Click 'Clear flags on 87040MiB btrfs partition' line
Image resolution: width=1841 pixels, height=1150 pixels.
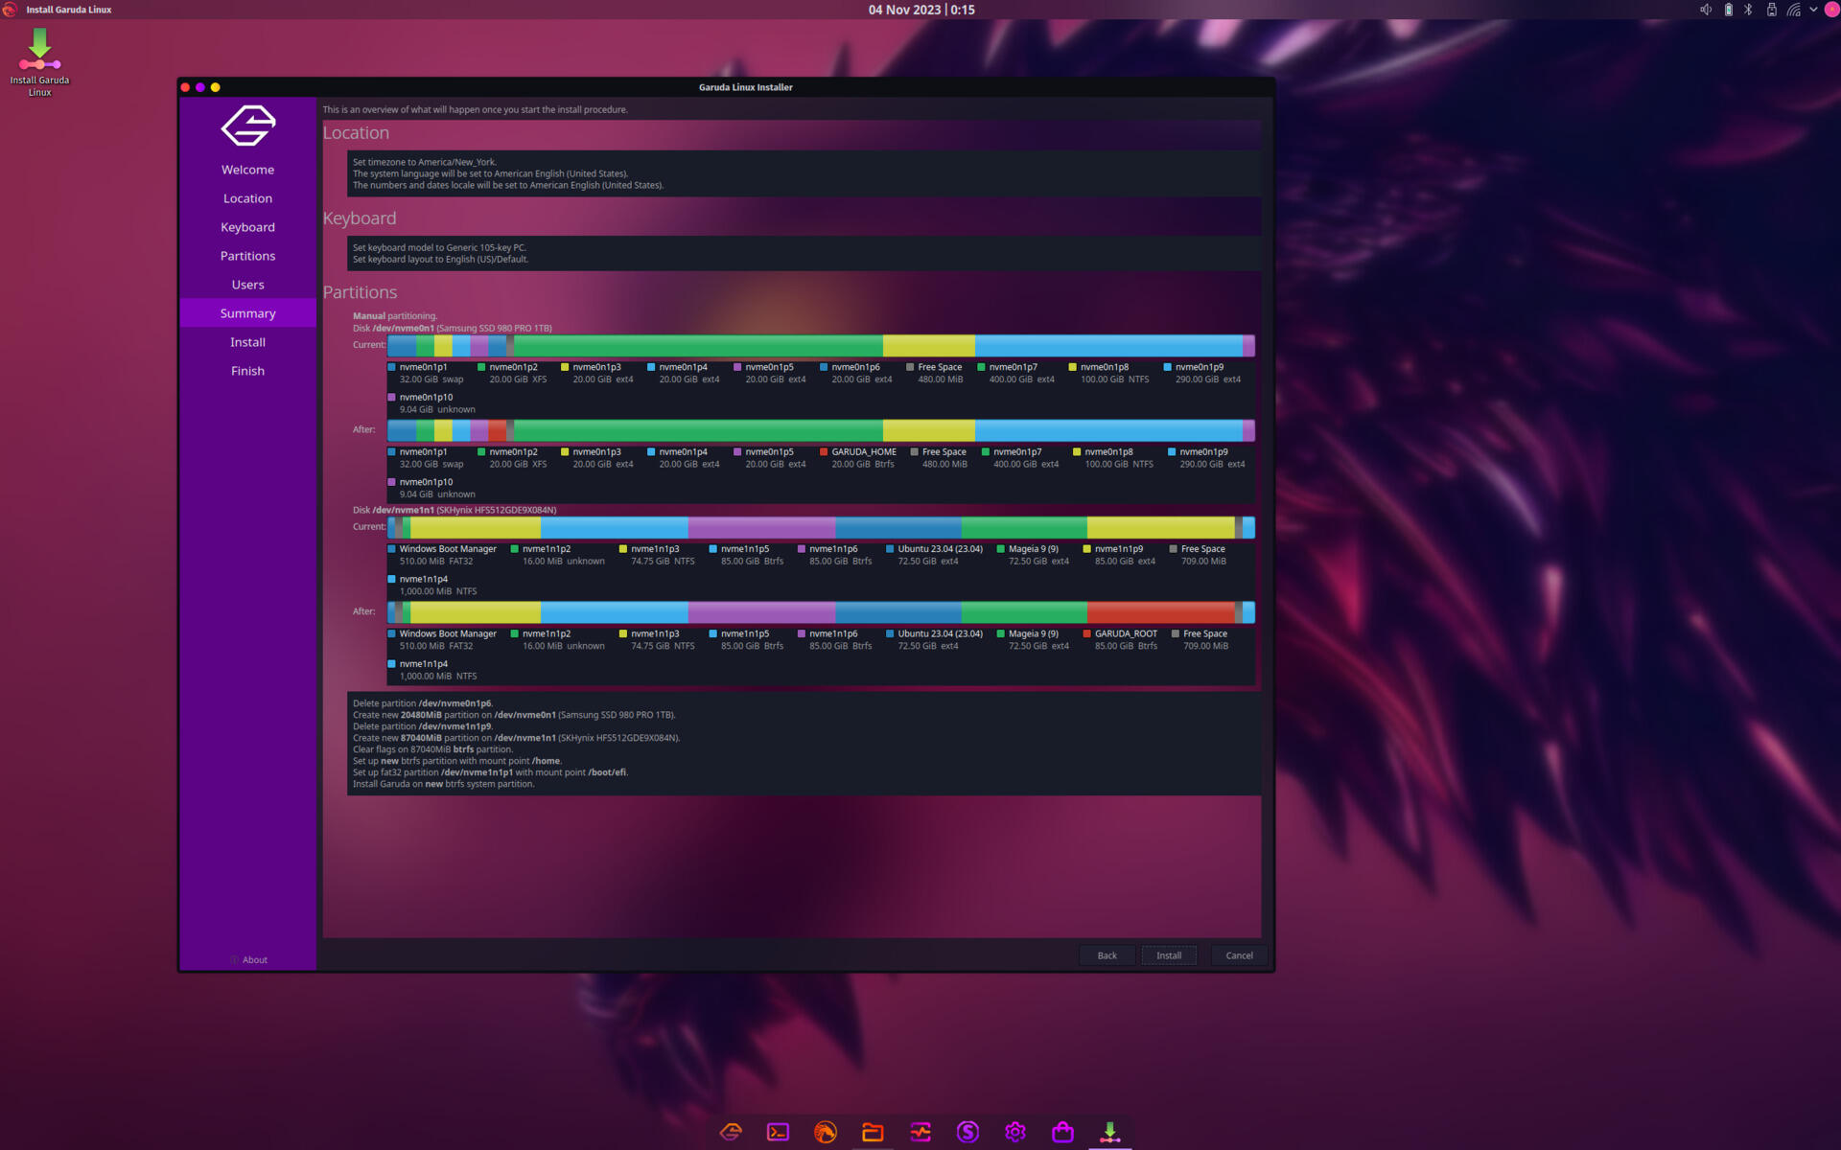(x=432, y=749)
